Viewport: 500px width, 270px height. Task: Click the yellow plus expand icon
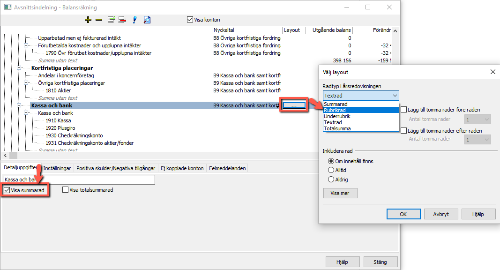[x=88, y=20]
